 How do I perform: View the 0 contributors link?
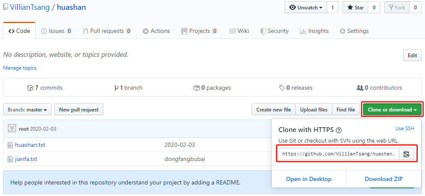pyautogui.click(x=379, y=88)
